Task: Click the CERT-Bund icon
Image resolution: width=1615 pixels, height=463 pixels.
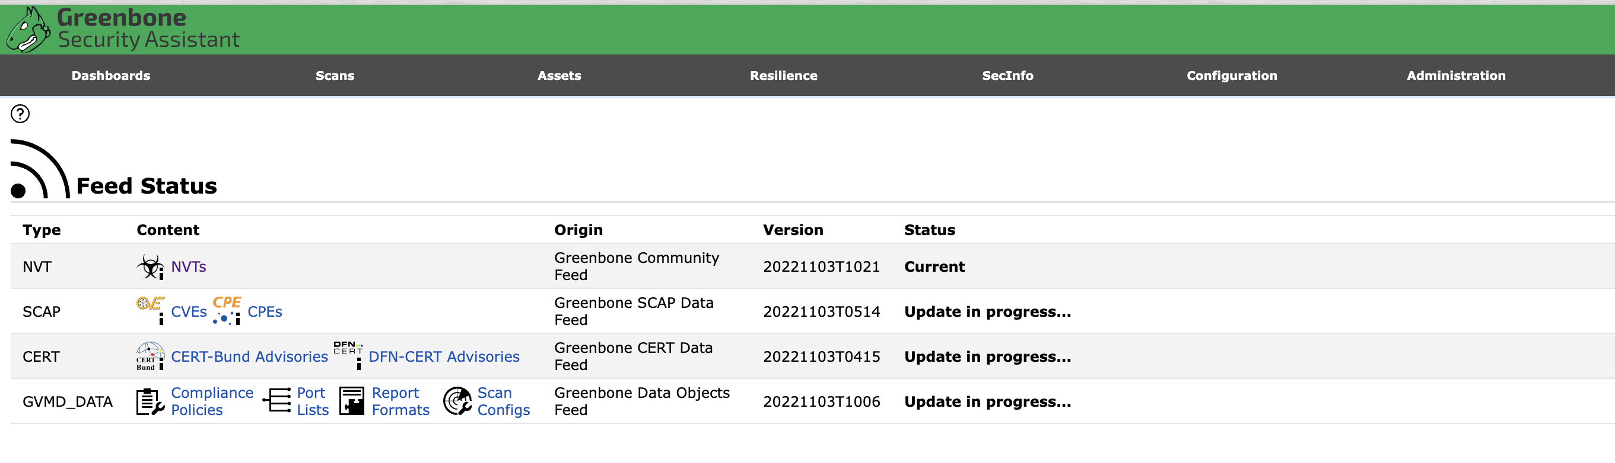Action: point(151,356)
